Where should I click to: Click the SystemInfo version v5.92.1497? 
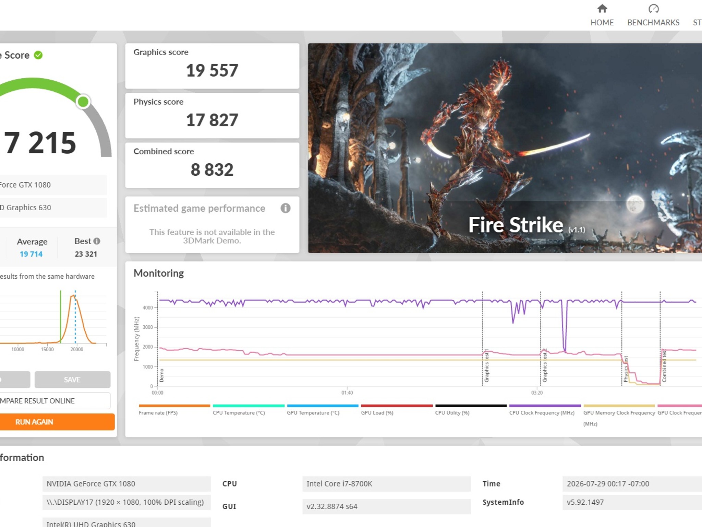click(x=632, y=502)
